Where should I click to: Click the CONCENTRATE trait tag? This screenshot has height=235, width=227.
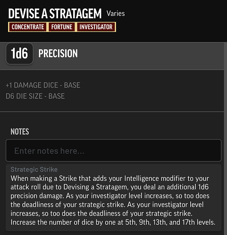point(27,27)
